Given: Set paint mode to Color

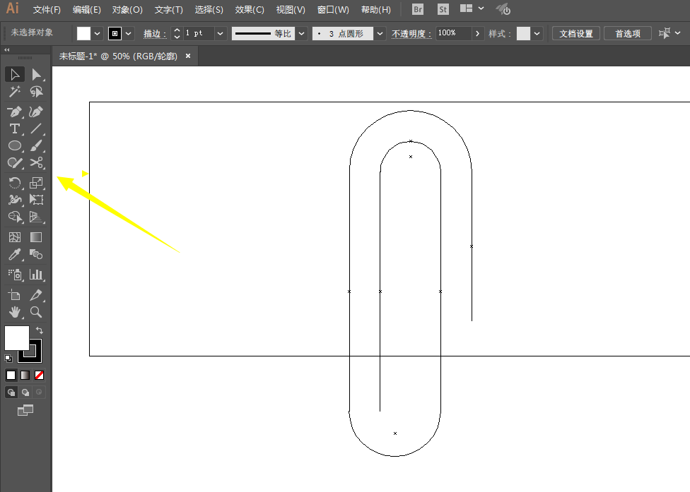Looking at the screenshot, I should coord(11,375).
